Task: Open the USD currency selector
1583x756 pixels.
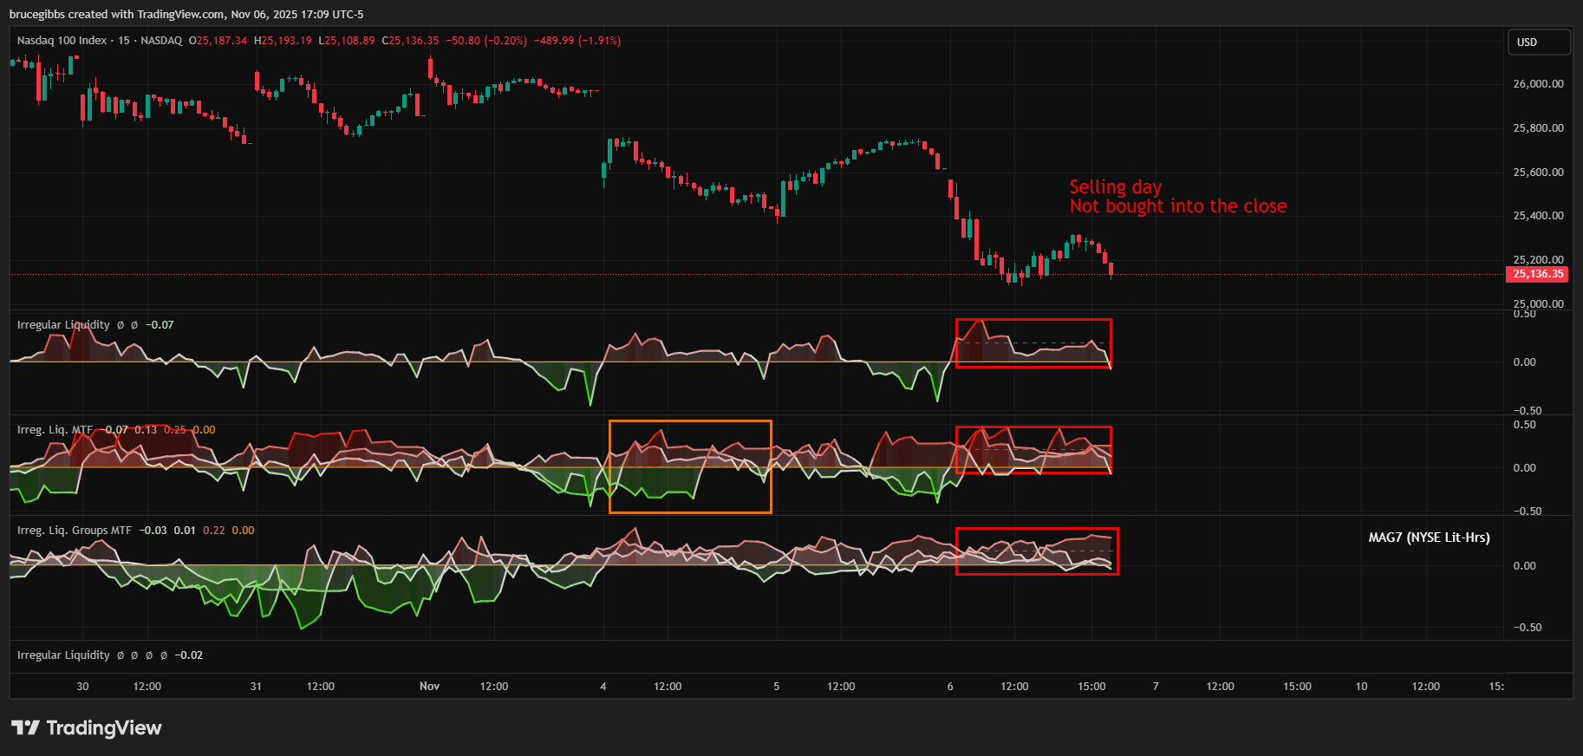Action: click(1538, 42)
